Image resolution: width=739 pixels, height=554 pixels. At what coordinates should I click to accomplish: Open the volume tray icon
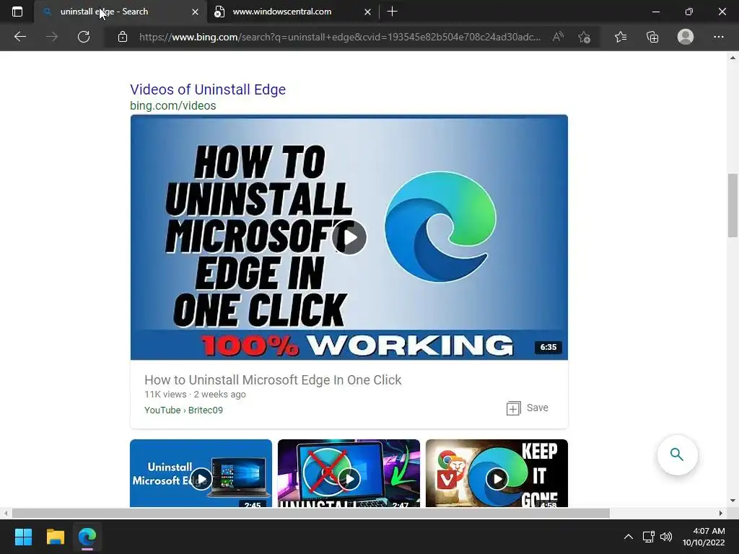point(666,537)
